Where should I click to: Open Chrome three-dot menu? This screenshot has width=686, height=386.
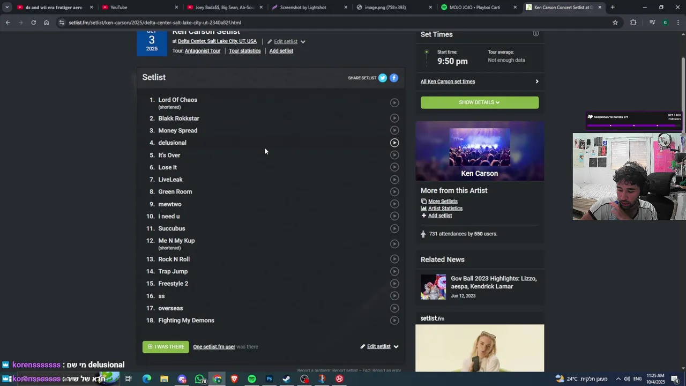pyautogui.click(x=678, y=23)
